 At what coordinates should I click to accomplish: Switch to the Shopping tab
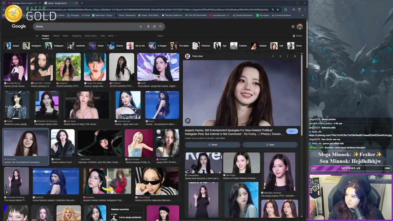point(76,36)
